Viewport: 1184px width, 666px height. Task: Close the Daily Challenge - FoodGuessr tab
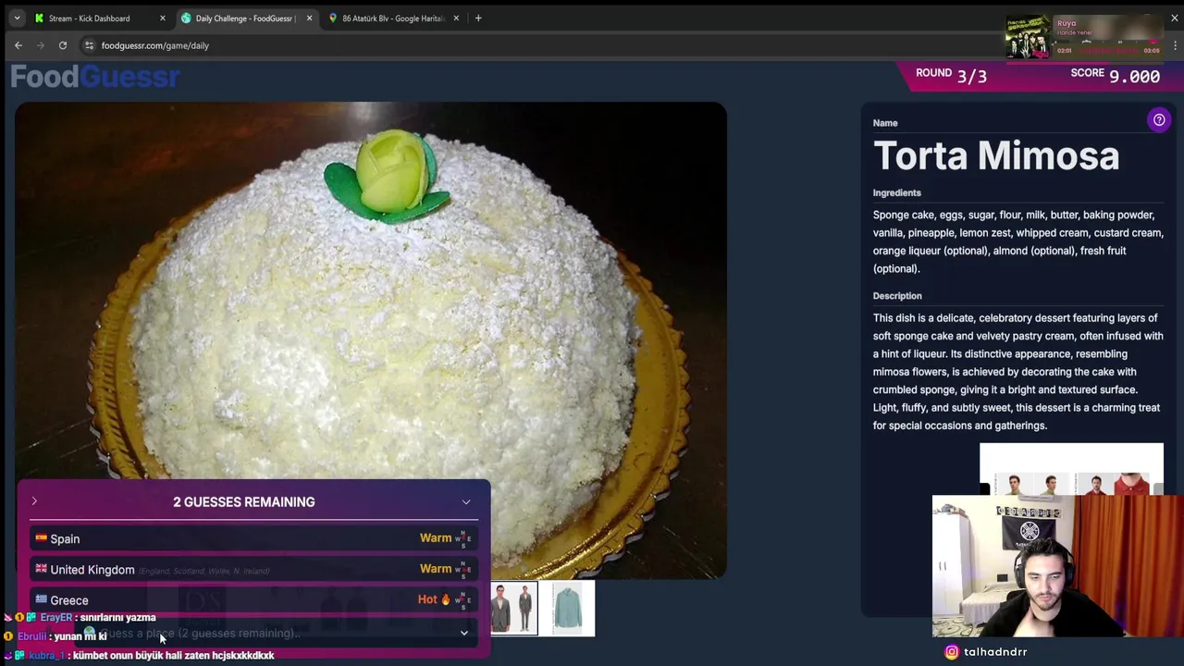(309, 18)
